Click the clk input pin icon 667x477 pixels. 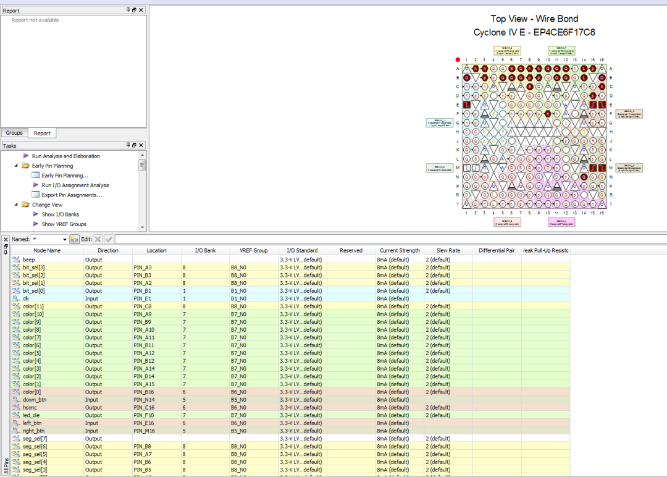click(16, 298)
